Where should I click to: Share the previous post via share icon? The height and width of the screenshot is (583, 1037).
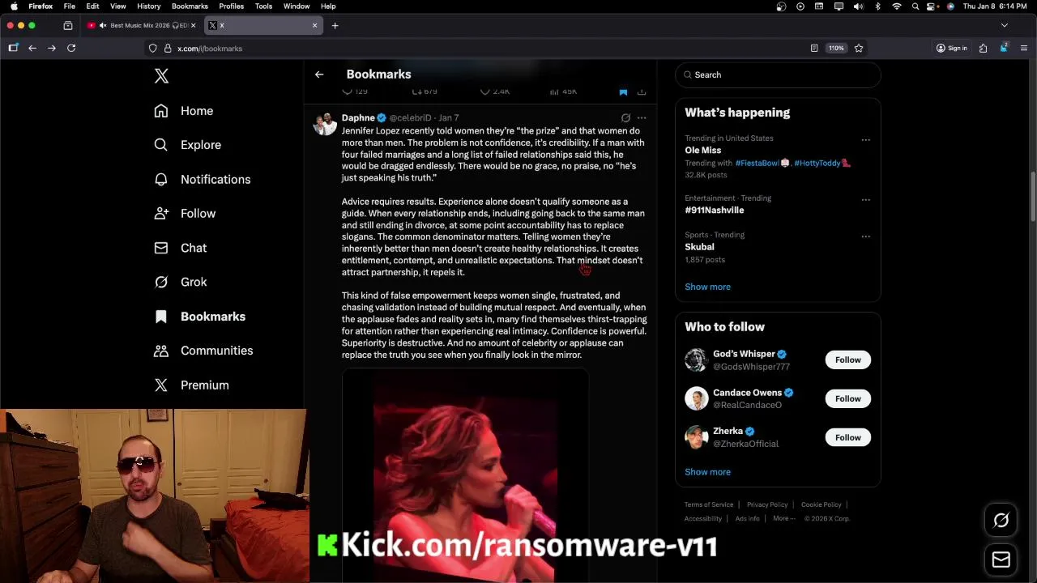pos(642,91)
